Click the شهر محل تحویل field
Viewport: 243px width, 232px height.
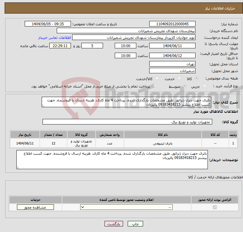coord(172,71)
